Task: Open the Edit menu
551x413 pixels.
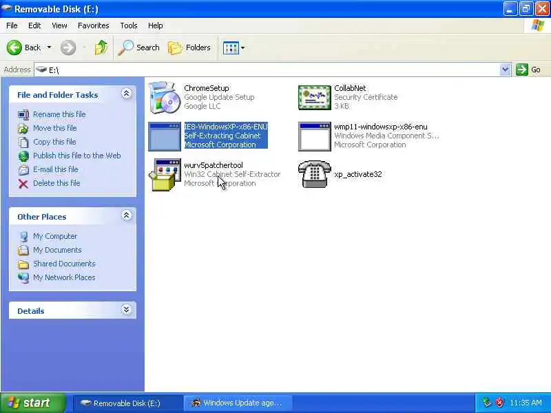Action: coord(34,25)
